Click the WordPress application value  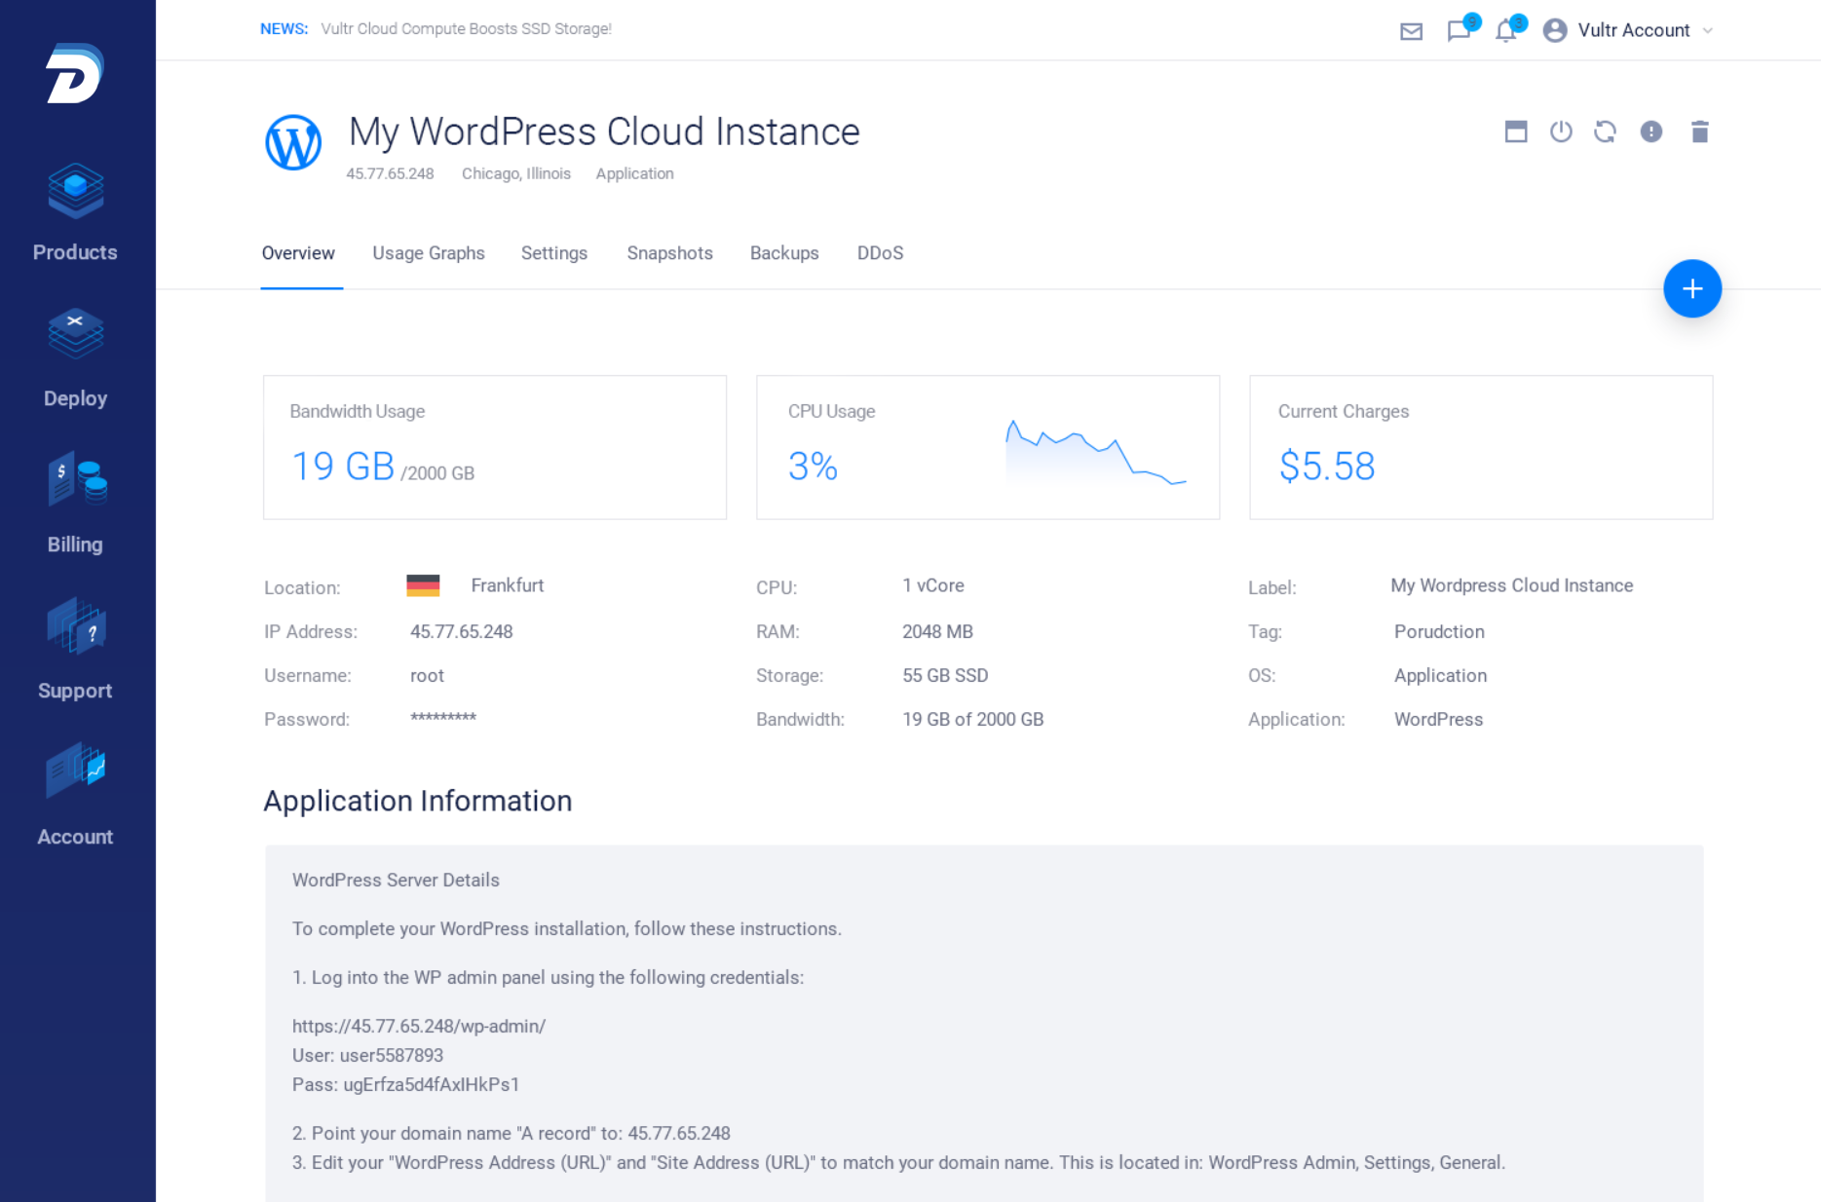(x=1438, y=719)
